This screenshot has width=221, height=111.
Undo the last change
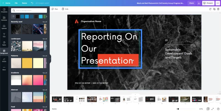[x=32, y=3]
